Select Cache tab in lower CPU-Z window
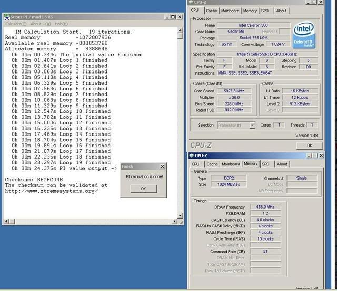This screenshot has height=291, width=337. (x=212, y=164)
